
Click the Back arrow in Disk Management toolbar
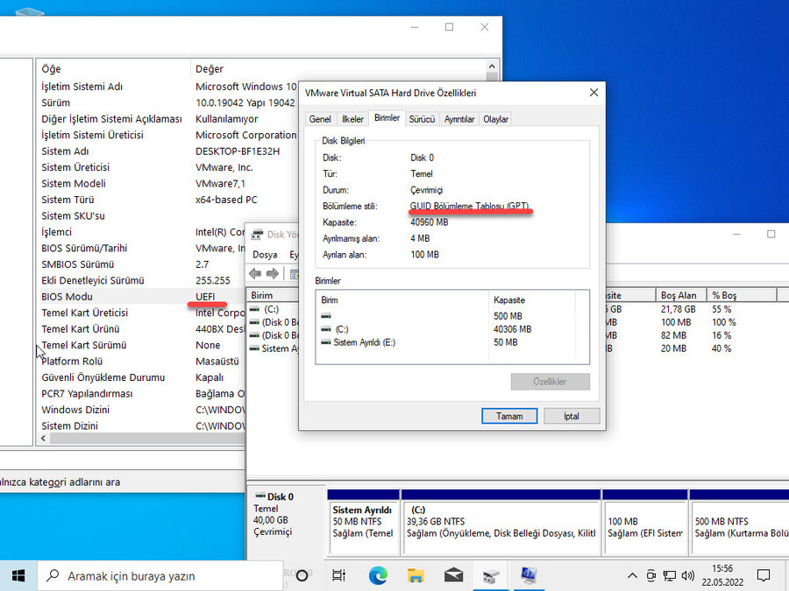pos(255,273)
